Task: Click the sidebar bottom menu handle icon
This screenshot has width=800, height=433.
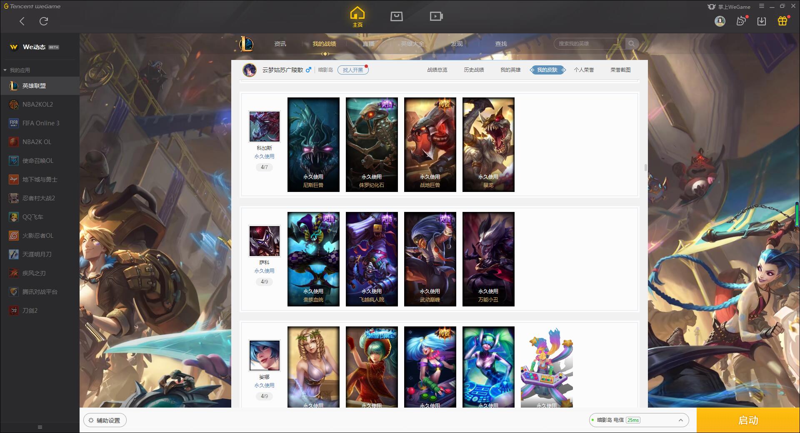Action: (x=40, y=427)
